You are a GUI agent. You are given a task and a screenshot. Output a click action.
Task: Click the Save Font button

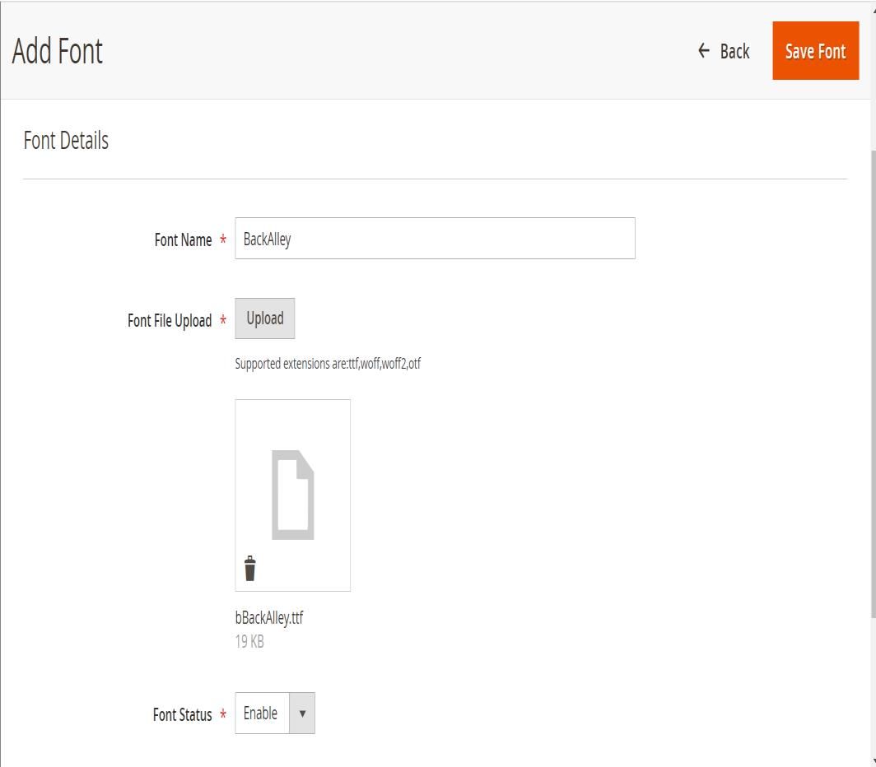[815, 51]
